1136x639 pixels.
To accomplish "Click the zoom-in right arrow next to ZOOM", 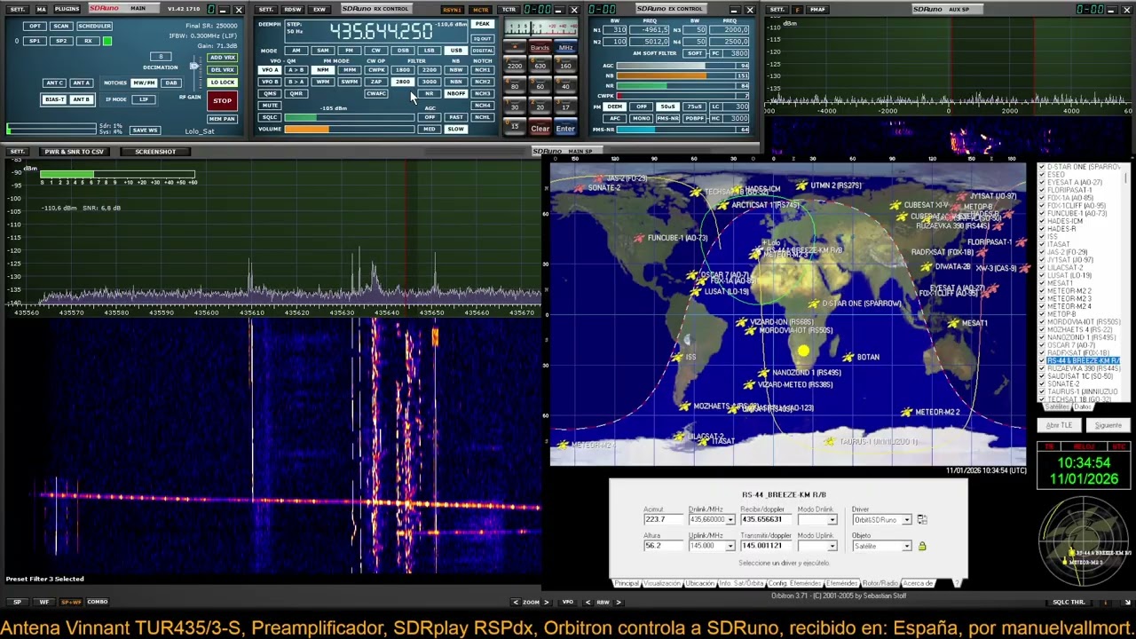I will coord(546,602).
